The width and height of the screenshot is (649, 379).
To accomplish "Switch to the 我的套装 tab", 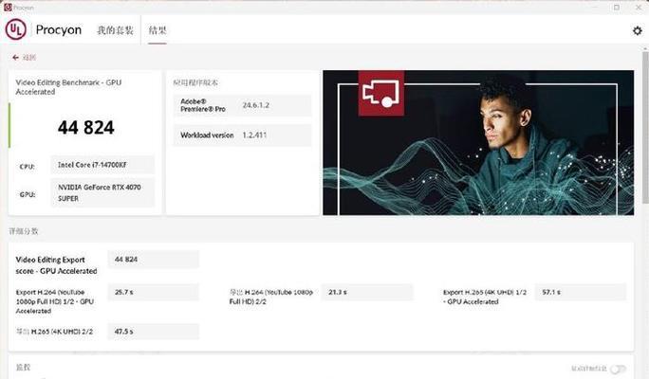I will [116, 30].
